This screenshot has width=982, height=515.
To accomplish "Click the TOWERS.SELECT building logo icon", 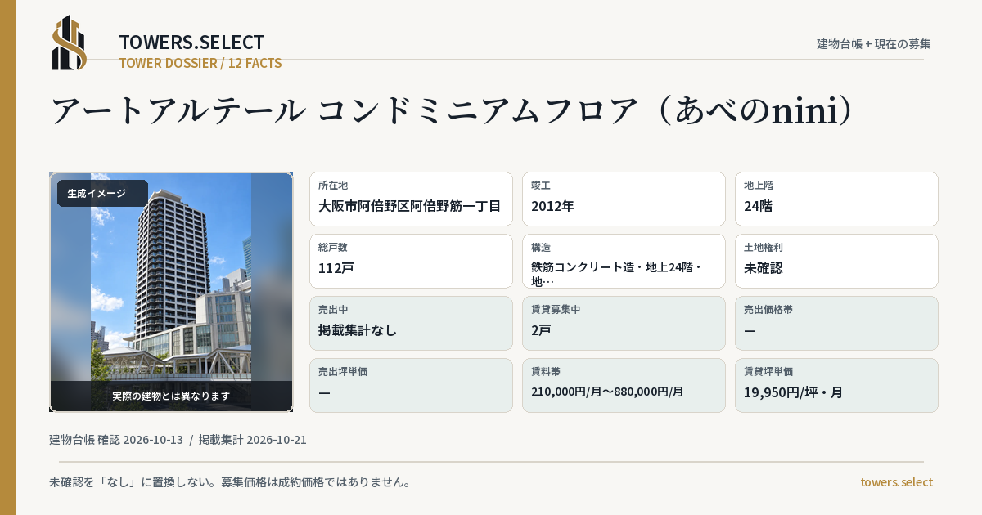I will click(70, 43).
